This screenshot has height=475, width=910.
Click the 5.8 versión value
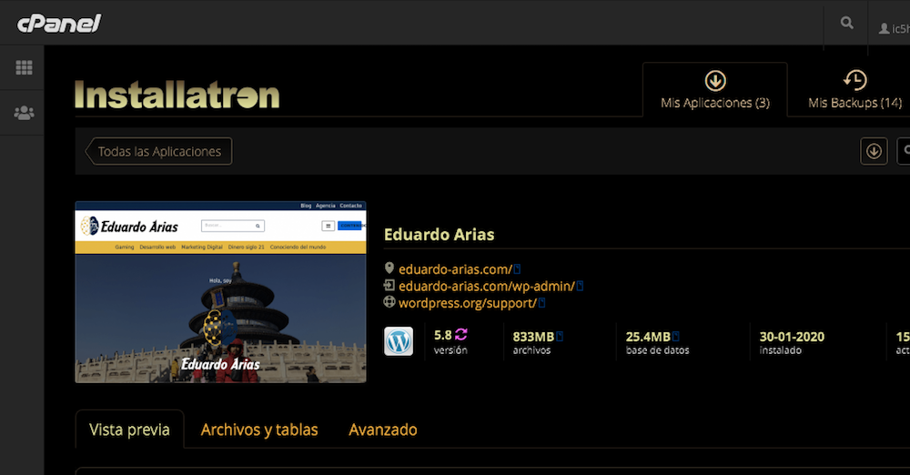coord(443,336)
